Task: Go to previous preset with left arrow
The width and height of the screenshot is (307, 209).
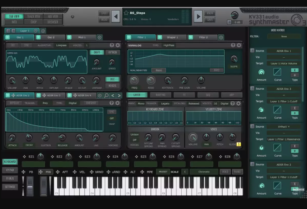Action: [x=116, y=16]
